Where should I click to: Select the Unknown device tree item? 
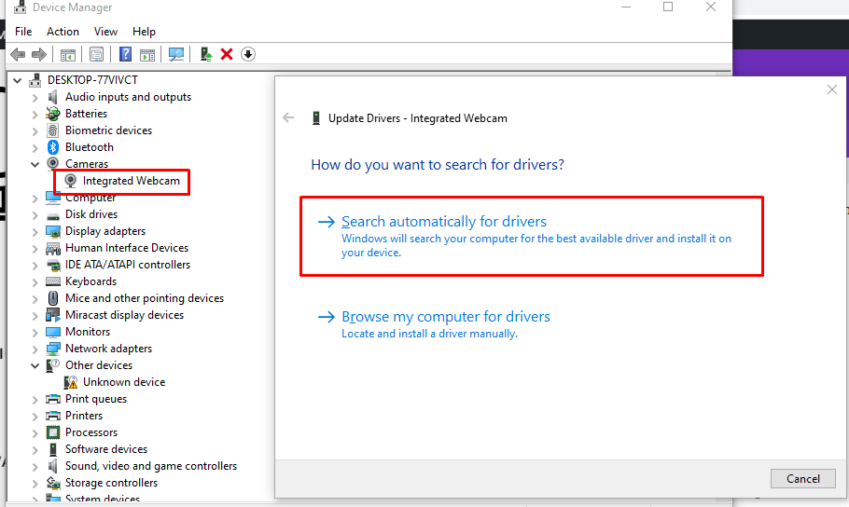click(x=124, y=382)
